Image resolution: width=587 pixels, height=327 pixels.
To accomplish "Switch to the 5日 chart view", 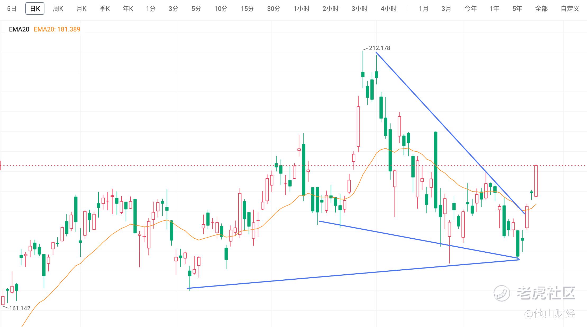I will 12,9.
